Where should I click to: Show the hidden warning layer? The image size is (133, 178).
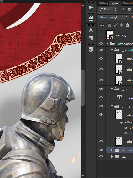pos(101,35)
